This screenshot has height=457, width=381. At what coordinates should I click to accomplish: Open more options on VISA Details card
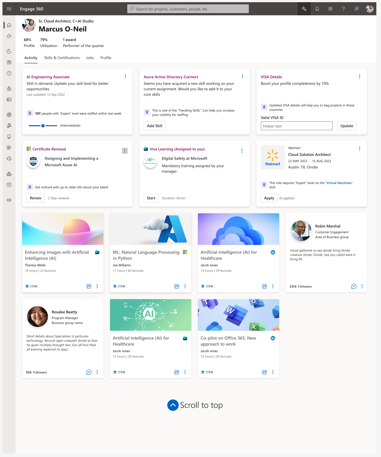click(360, 77)
